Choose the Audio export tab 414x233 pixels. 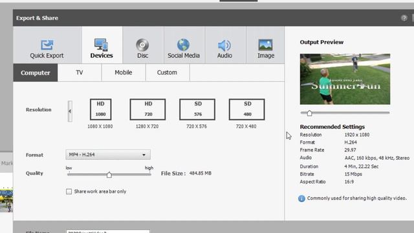(x=225, y=45)
